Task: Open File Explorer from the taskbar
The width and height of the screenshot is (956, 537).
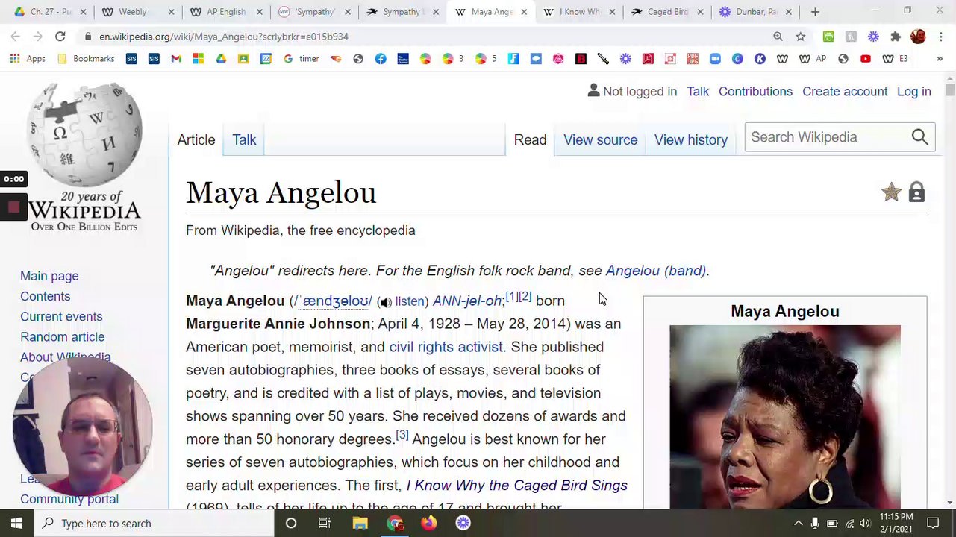Action: pos(360,524)
